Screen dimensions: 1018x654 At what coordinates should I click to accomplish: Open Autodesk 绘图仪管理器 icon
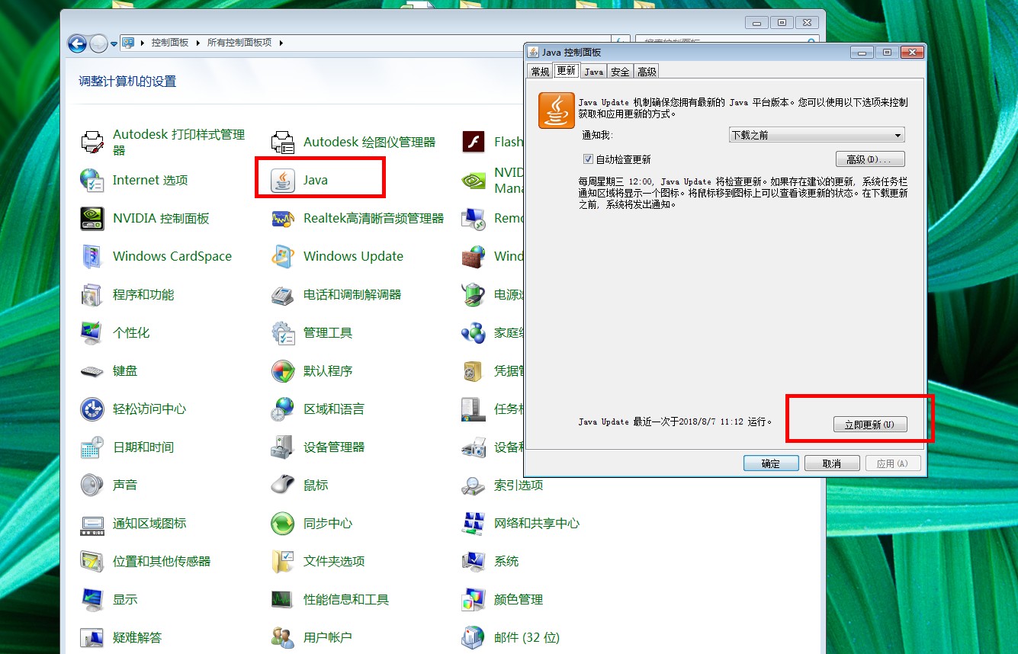283,142
